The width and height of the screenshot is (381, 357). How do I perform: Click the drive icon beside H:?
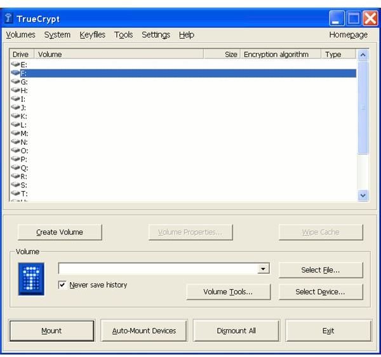tap(15, 90)
